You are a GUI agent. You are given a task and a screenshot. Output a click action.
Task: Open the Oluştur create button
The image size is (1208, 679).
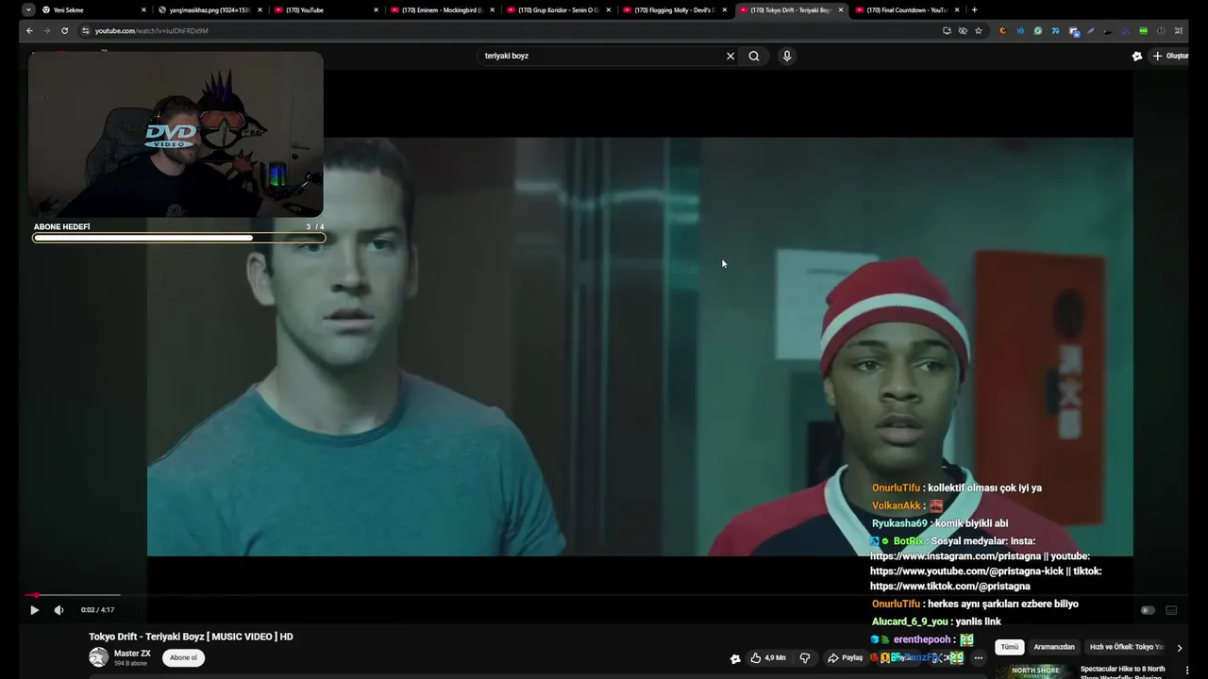(1171, 56)
